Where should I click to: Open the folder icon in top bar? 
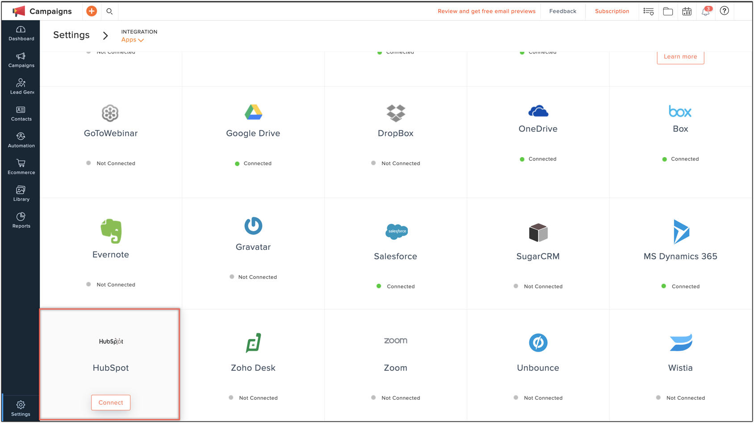[668, 11]
